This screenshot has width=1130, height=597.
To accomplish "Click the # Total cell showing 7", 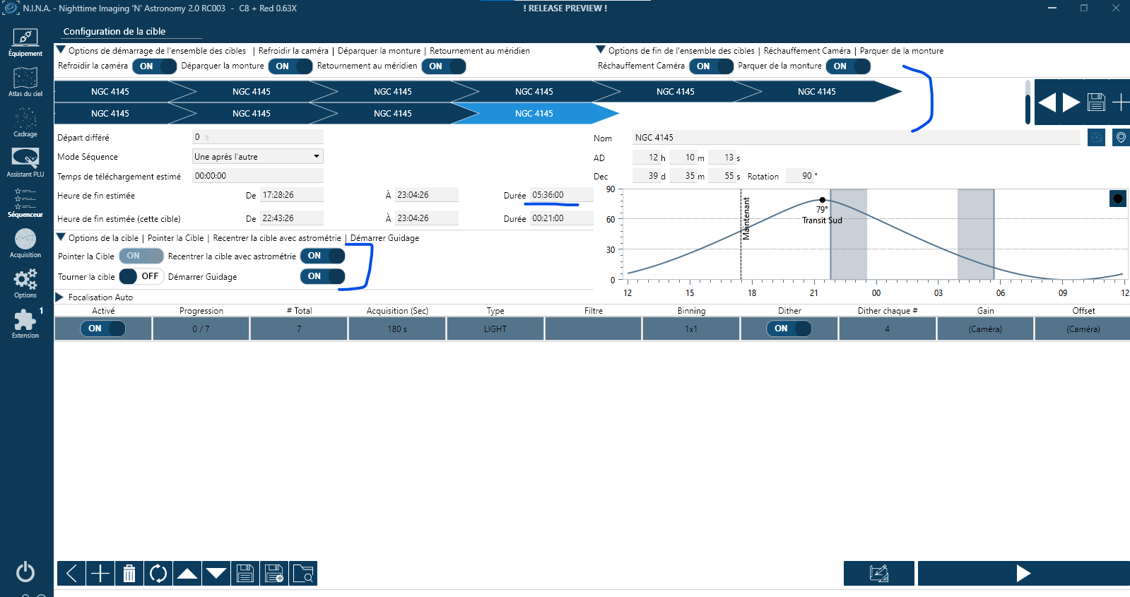I will [299, 329].
